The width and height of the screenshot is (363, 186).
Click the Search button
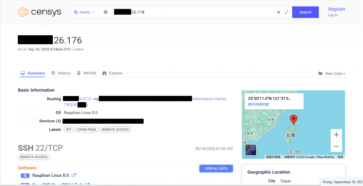tap(305, 12)
